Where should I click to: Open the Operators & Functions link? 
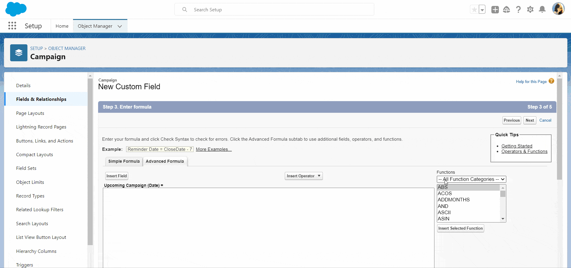(524, 151)
